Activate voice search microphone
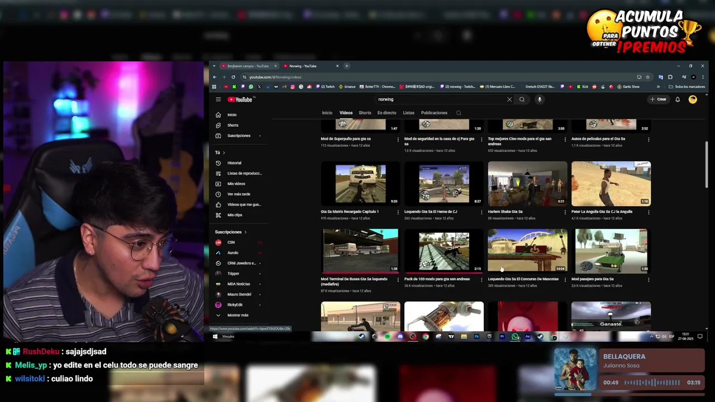 click(x=539, y=99)
